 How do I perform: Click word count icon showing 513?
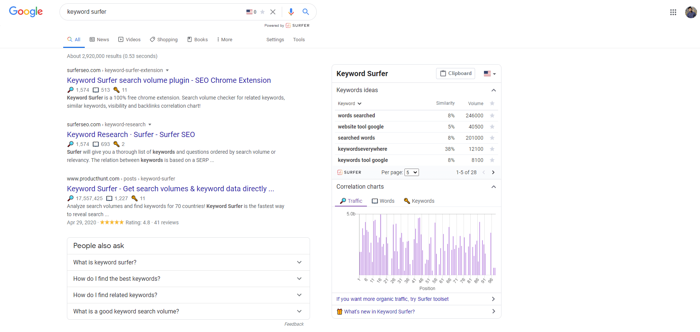(96, 90)
